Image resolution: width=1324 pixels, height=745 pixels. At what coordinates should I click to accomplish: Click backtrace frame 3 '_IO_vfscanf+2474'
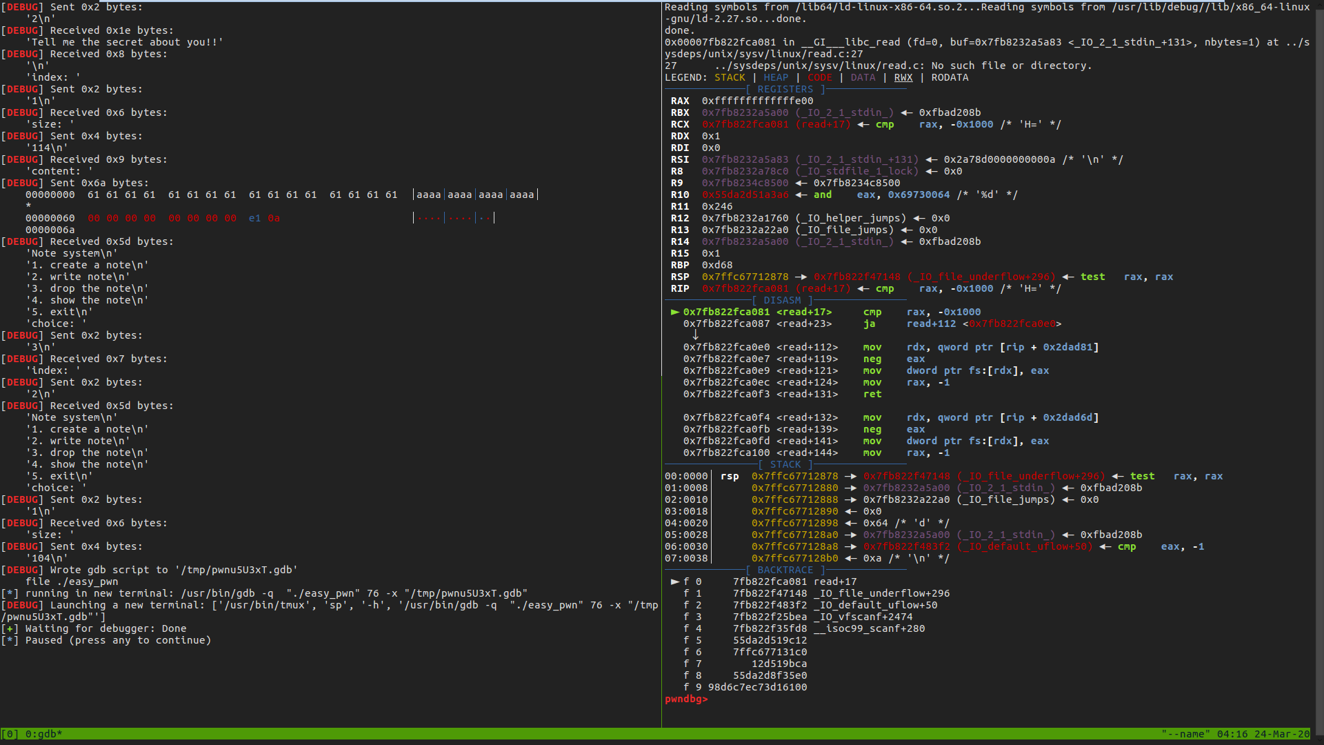[863, 617]
